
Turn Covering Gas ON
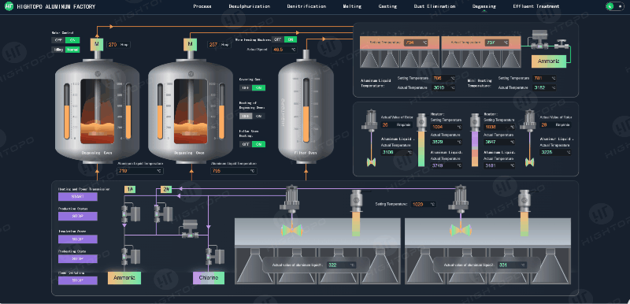tap(259, 87)
